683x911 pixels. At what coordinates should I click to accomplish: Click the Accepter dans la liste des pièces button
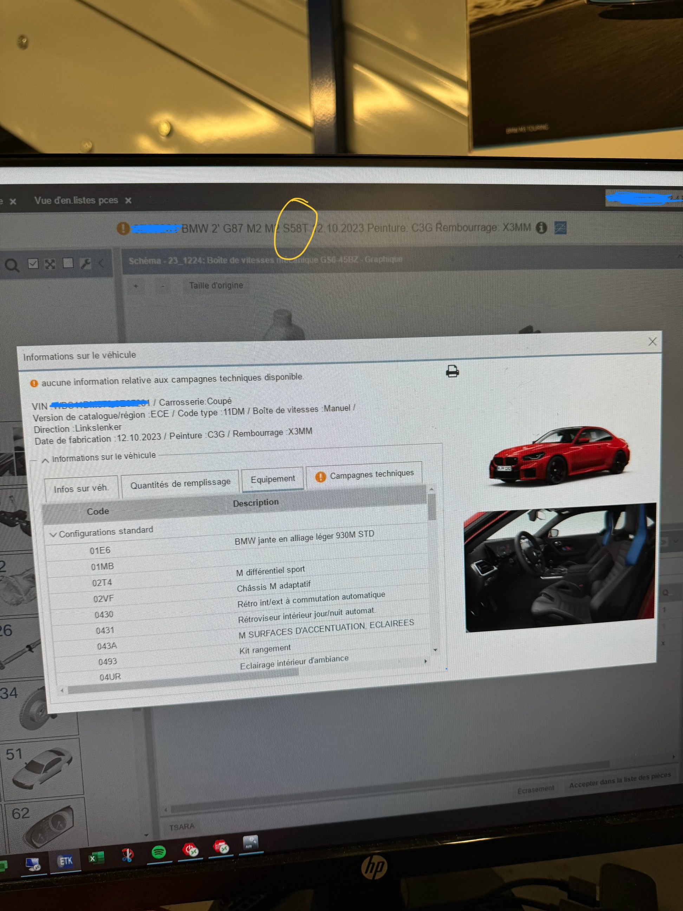(620, 780)
